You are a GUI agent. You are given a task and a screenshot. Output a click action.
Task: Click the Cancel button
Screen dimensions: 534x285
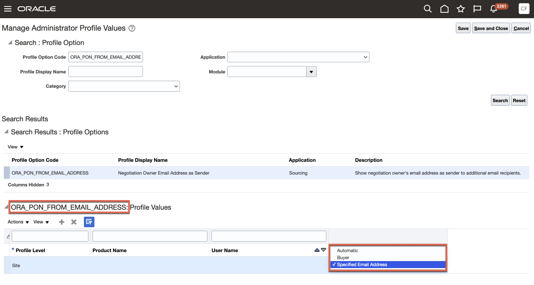pyautogui.click(x=521, y=28)
